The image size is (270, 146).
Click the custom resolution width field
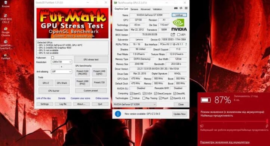tap(55, 67)
